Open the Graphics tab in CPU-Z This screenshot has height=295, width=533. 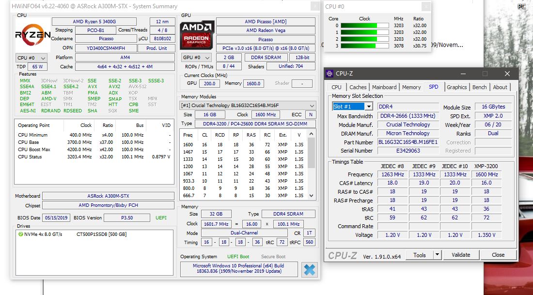[x=456, y=87]
